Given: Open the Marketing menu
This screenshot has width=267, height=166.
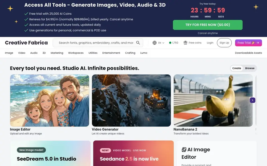Looking at the screenshot, I should (x=57, y=53).
